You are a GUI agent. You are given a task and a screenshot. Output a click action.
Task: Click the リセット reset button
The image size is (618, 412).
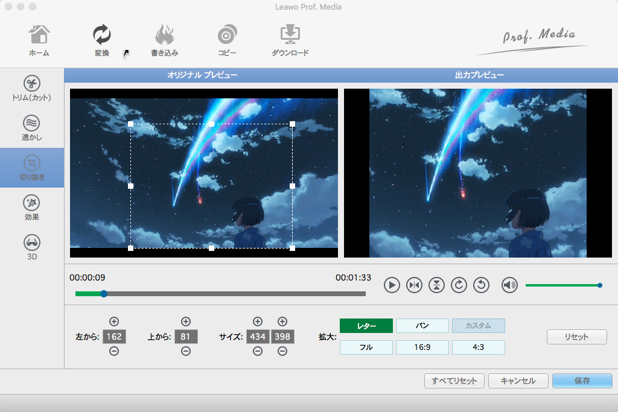tap(576, 337)
